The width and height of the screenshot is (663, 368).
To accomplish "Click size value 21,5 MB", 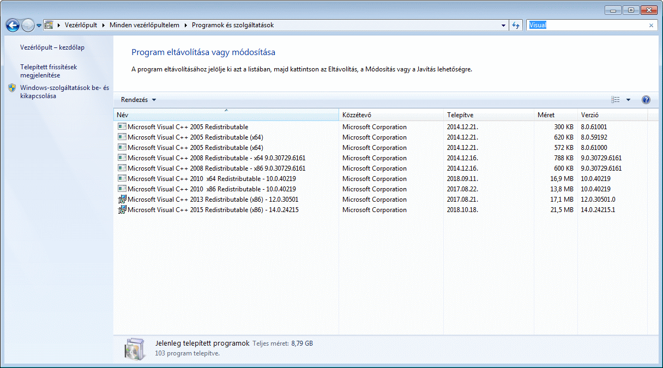I will [x=562, y=210].
